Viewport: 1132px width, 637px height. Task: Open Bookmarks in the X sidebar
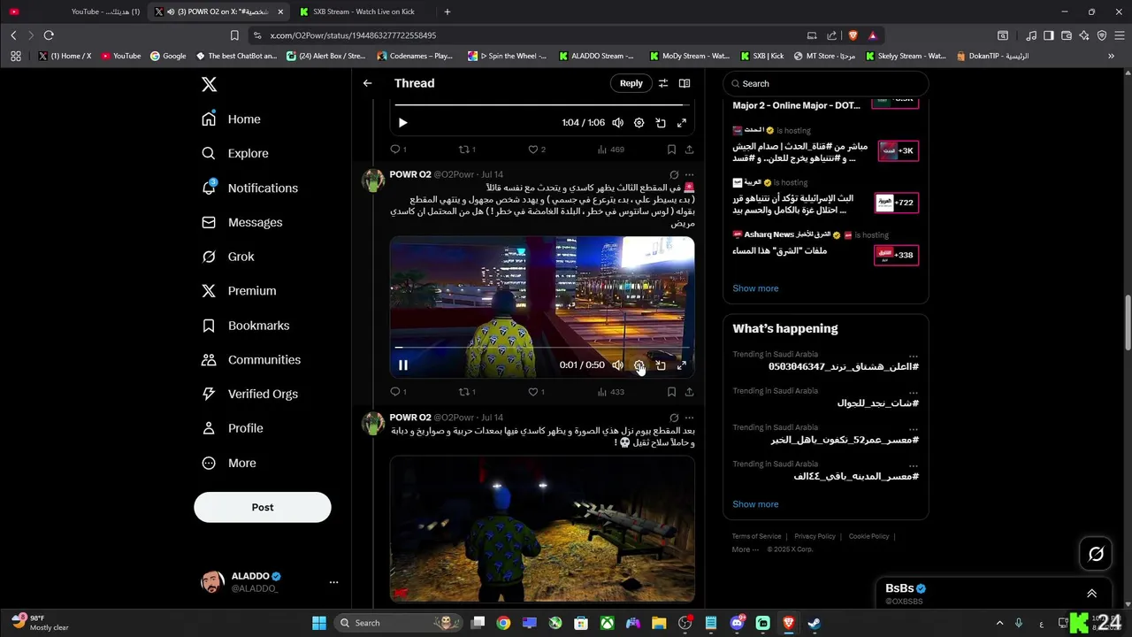[246, 326]
